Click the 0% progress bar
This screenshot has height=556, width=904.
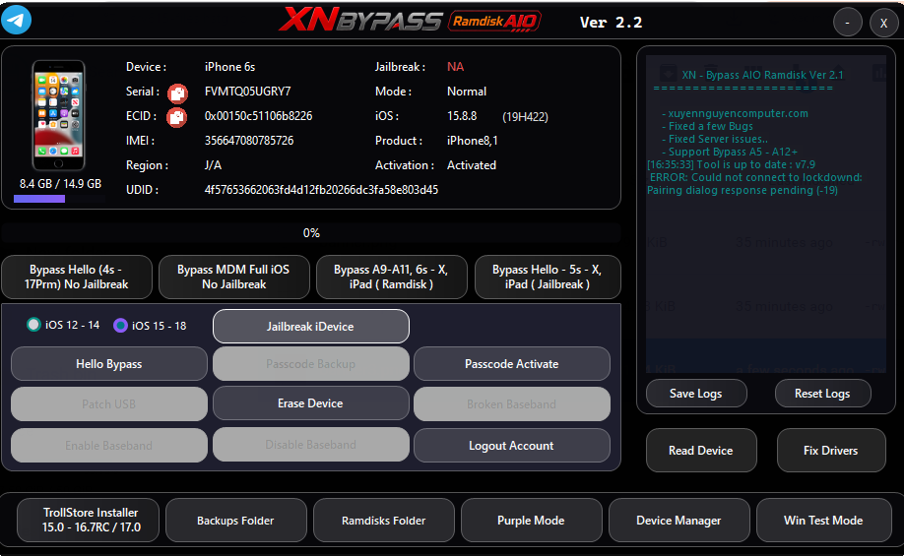[x=311, y=233]
